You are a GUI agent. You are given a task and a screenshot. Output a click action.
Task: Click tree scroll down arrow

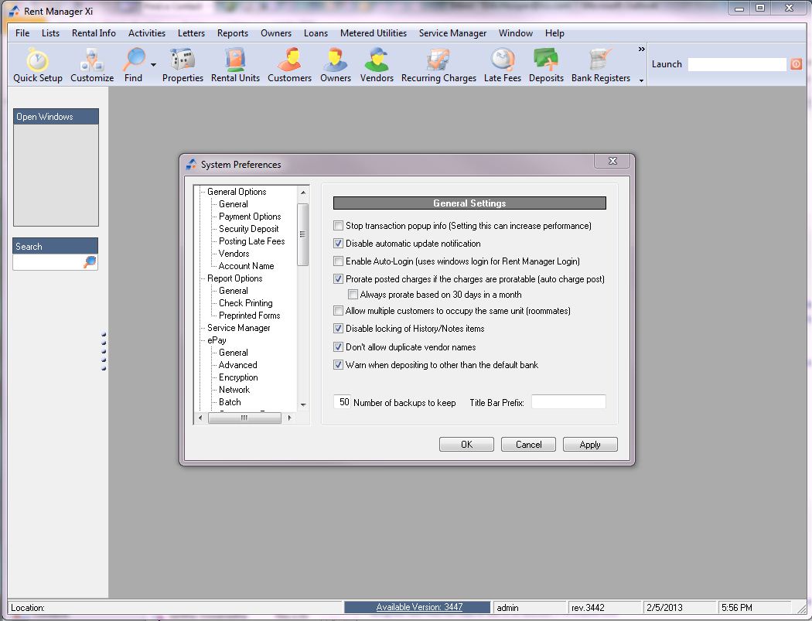(x=303, y=405)
